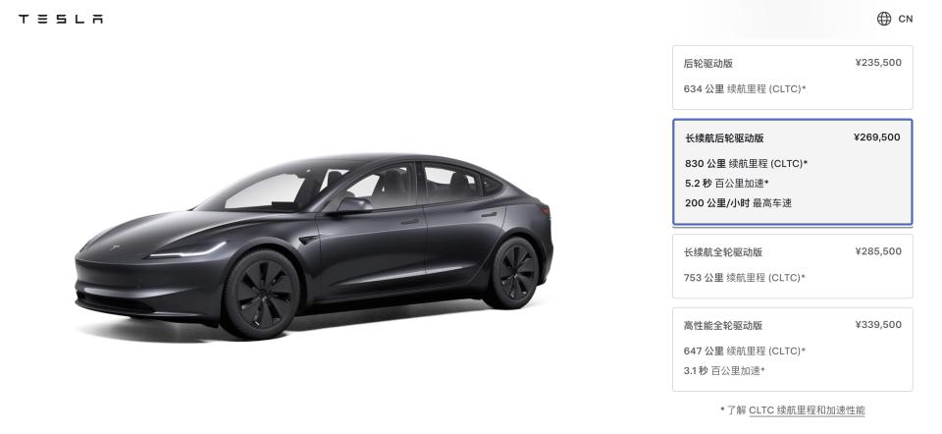Click the Tesla logo
This screenshot has height=434, width=942.
pos(61,19)
